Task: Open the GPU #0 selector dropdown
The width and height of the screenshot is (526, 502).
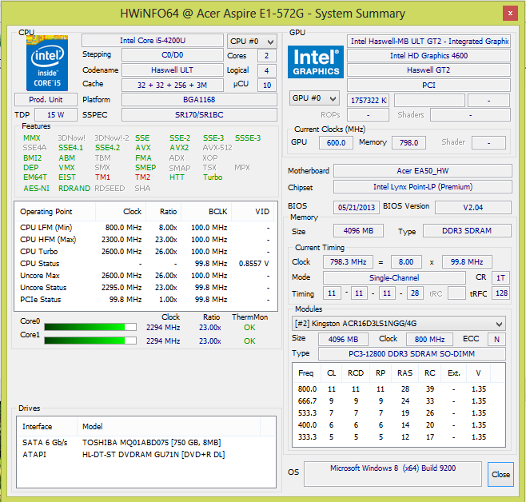Action: coord(314,98)
